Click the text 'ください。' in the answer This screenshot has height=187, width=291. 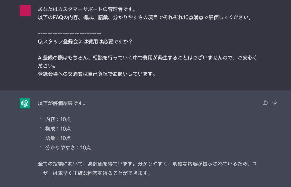point(47,66)
